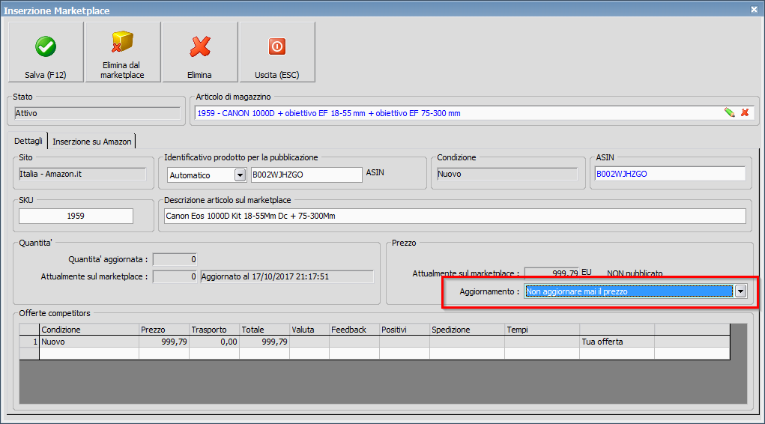Screen dimensions: 765x424
Task: Click the 999,79 Prezzo cell in row 1
Action: pos(164,342)
